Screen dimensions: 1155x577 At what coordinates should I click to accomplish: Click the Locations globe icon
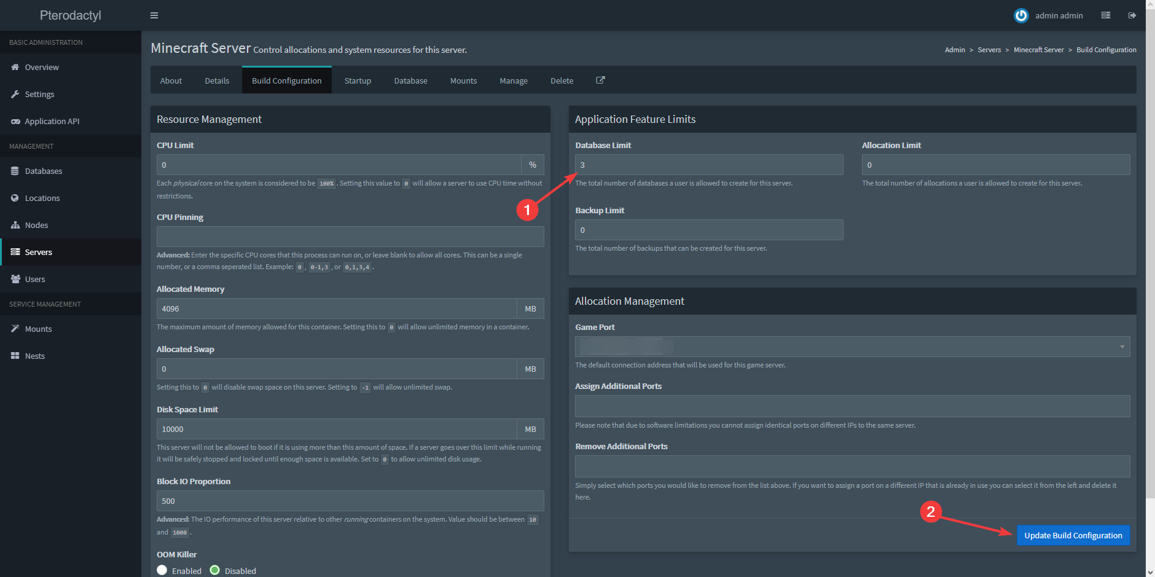15,198
